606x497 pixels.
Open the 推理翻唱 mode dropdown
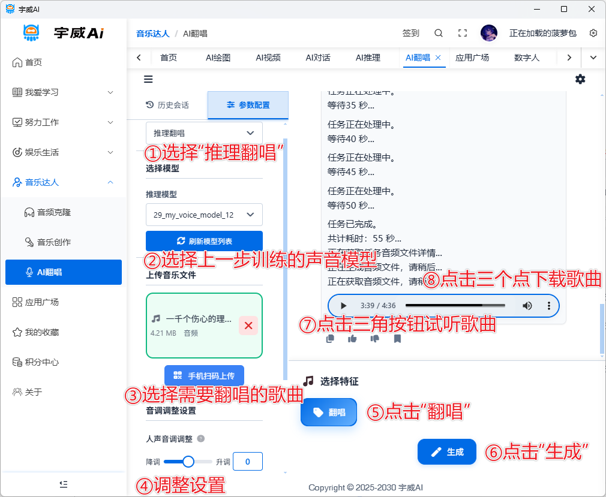point(204,132)
